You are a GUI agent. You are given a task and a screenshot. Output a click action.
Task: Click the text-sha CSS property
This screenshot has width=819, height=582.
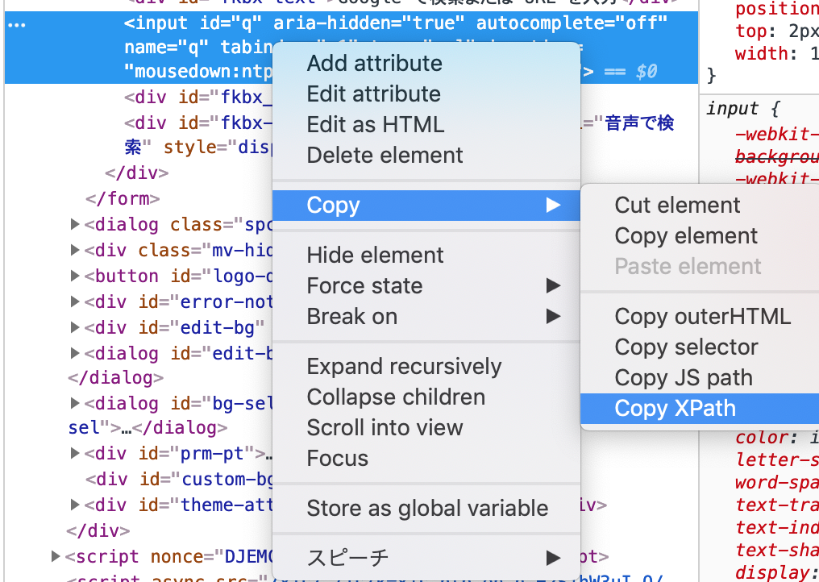click(x=777, y=550)
